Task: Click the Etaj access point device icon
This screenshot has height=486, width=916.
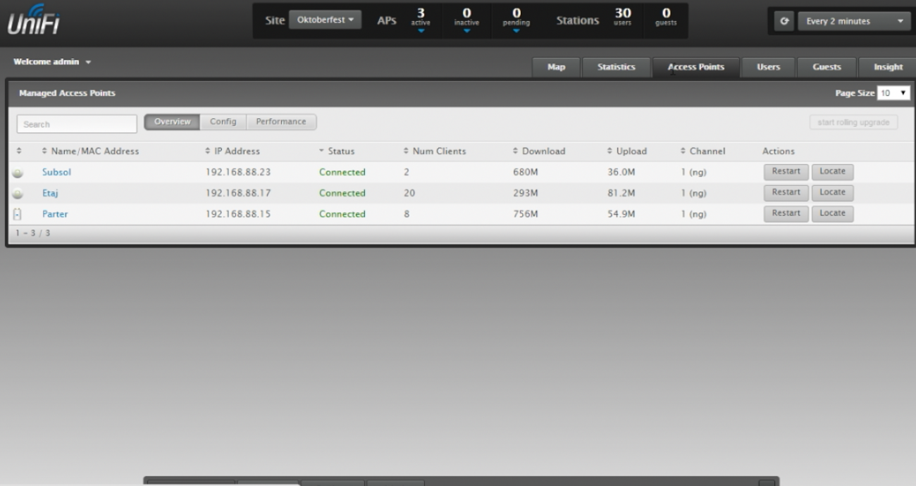Action: coord(18,193)
